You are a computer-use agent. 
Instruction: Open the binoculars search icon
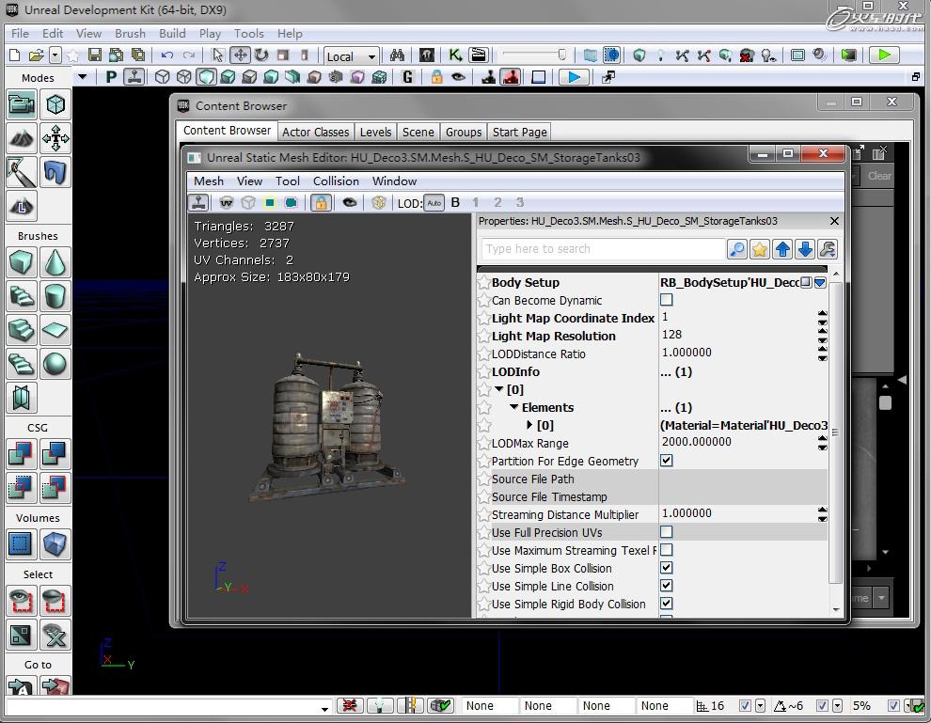(x=397, y=55)
